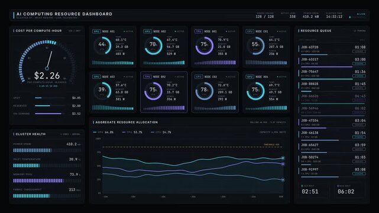The image size is (379, 213).
Task: Click the CPU badge on Node C01 card
Action: [250, 31]
